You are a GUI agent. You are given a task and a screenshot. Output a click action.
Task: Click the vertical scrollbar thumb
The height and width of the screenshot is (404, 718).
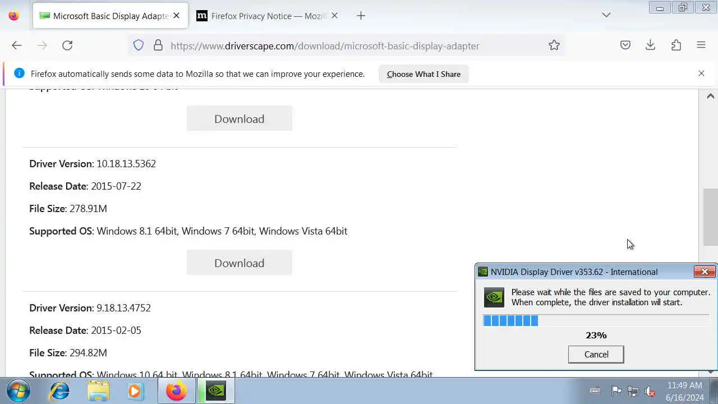[711, 217]
